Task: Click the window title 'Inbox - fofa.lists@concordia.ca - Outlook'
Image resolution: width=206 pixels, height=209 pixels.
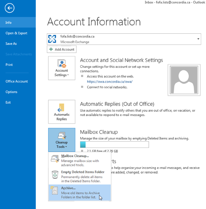Action: click(x=175, y=2)
